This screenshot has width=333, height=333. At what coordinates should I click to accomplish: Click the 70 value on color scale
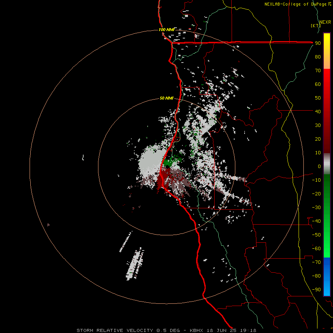(x=318, y=71)
